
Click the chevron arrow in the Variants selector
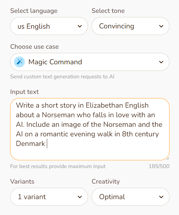[80, 197]
